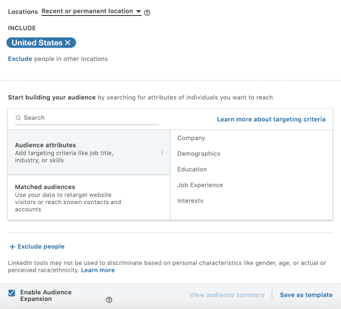Remove the United States location tag
The height and width of the screenshot is (309, 341).
[67, 43]
